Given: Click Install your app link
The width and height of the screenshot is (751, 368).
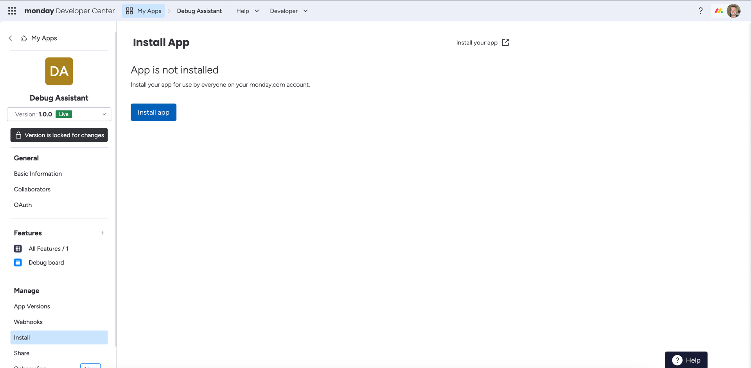Looking at the screenshot, I should [477, 43].
